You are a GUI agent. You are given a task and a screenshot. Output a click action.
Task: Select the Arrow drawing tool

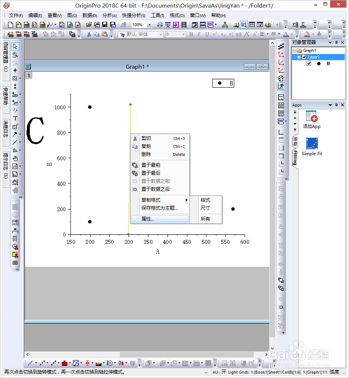(x=15, y=134)
